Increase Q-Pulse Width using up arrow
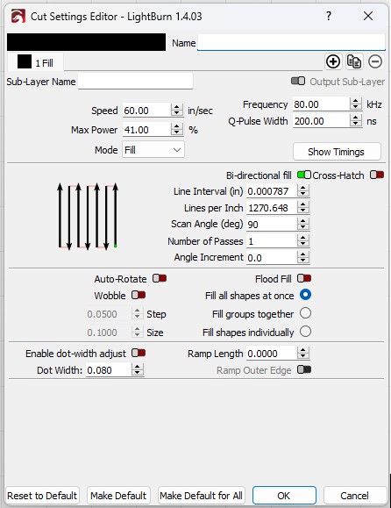Screen dimensions: 391x508 [x=356, y=118]
